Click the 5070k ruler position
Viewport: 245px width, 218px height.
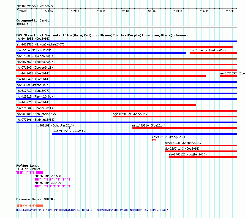[23, 11]
